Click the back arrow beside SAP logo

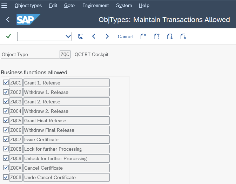(8, 20)
